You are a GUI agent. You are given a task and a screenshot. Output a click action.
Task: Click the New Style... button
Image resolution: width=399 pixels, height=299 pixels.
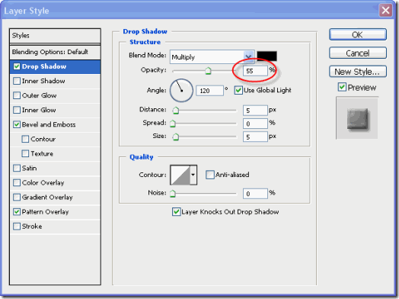coord(358,72)
